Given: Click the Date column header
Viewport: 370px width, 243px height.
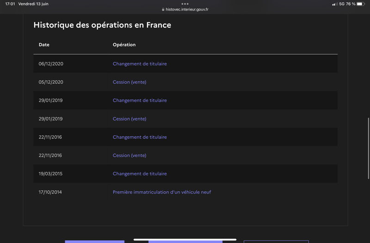Looking at the screenshot, I should pyautogui.click(x=44, y=44).
